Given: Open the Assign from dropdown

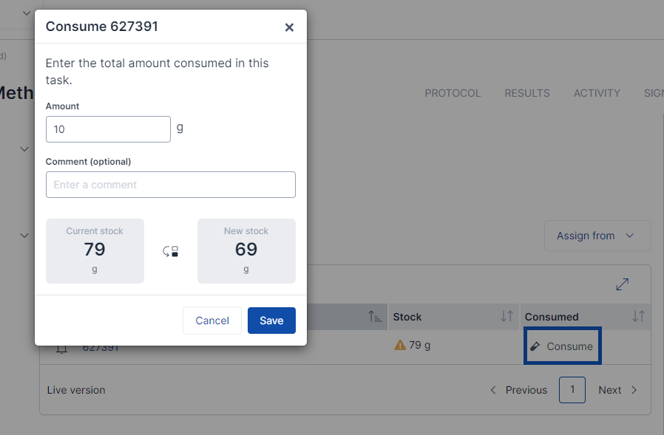Looking at the screenshot, I should pos(597,236).
